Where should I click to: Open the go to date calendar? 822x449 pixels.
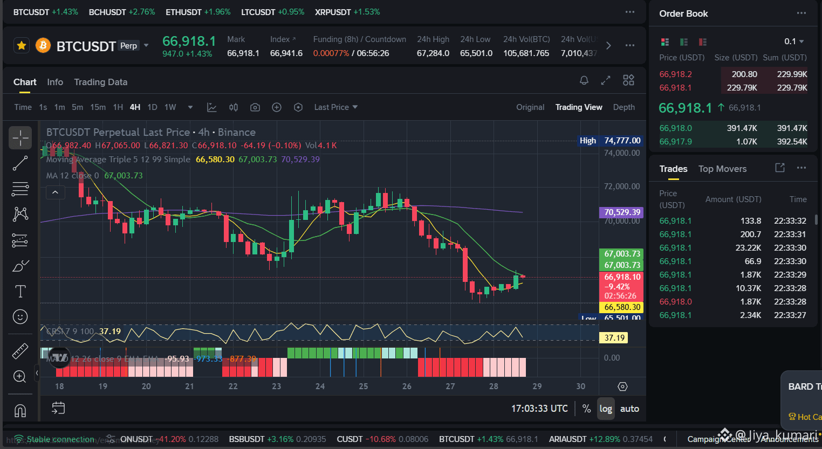(x=58, y=408)
